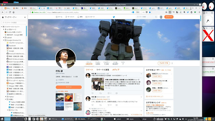The image size is (215, 121).
Task: Open the list all tabs dropdown
Action: 200,8
